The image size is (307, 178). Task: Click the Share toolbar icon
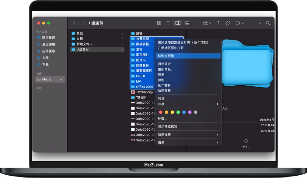click(x=218, y=23)
